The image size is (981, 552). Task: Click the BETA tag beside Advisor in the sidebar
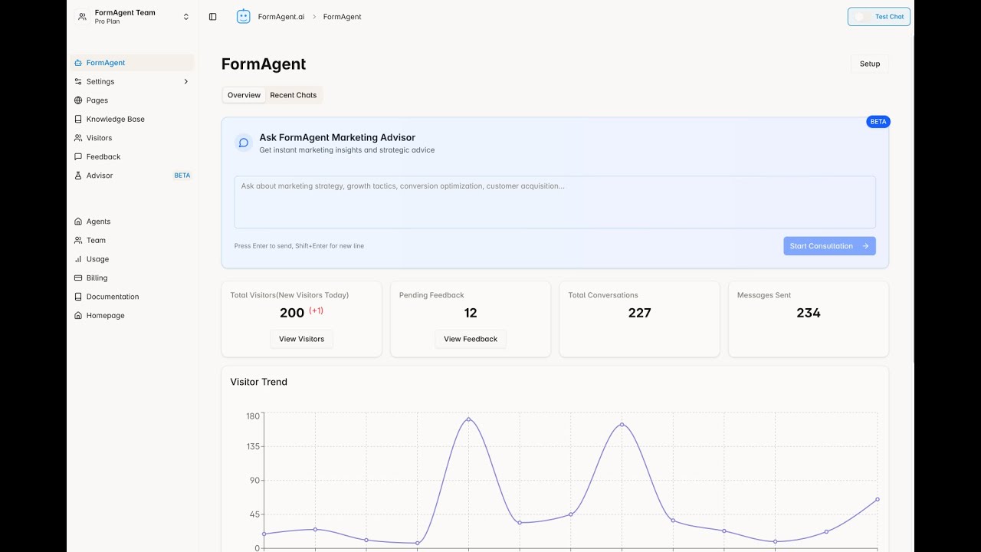[182, 176]
